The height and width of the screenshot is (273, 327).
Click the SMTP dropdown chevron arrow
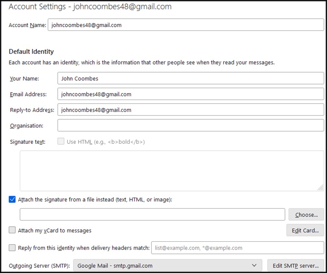tap(254, 266)
